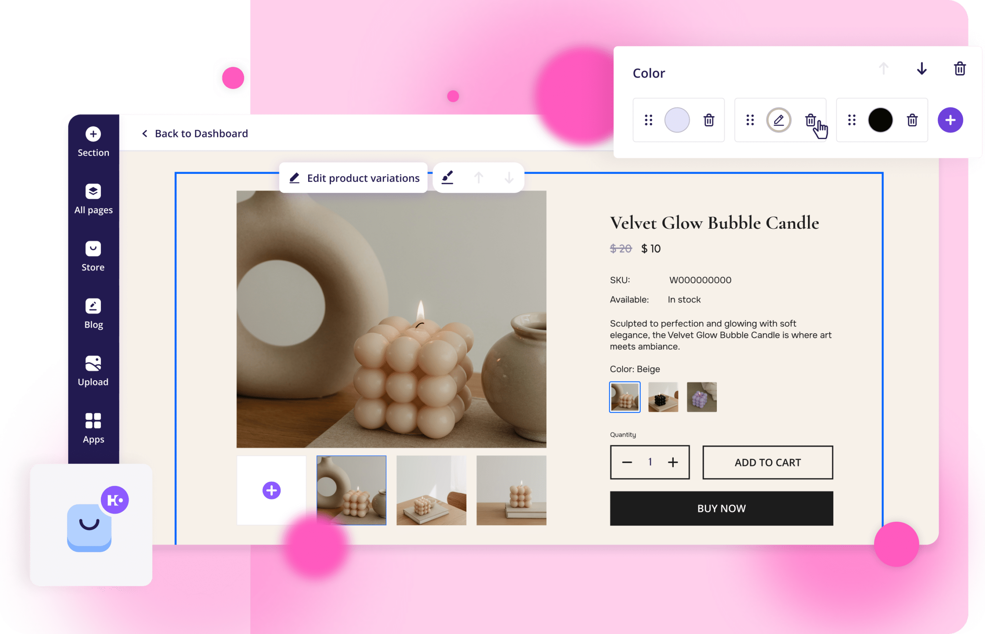Click ADD TO CART button

[x=768, y=462]
